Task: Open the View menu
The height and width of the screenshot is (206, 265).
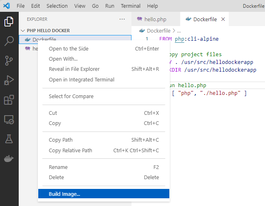Action: pos(80,6)
